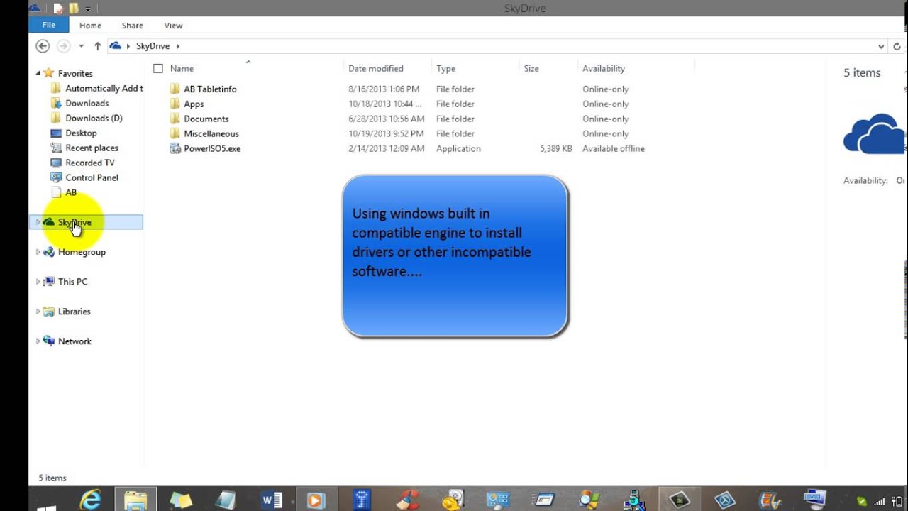Image resolution: width=908 pixels, height=511 pixels.
Task: Select the Apps folder icon
Action: click(175, 104)
